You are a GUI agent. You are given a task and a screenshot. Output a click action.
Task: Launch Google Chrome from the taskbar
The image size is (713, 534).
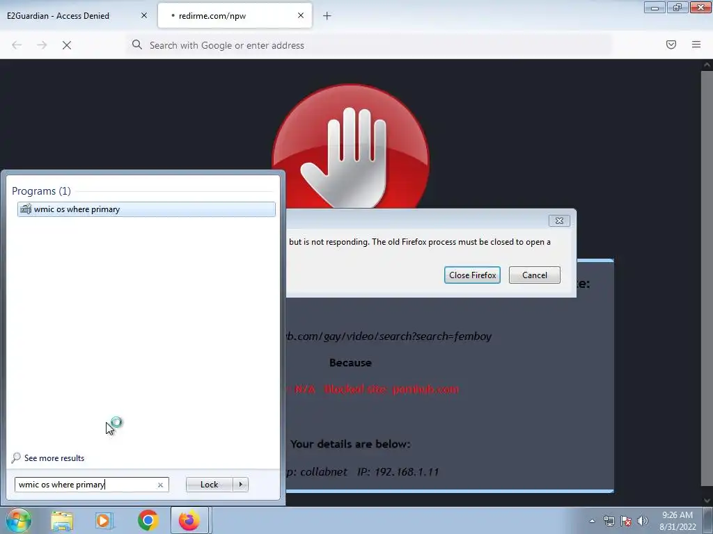148,521
